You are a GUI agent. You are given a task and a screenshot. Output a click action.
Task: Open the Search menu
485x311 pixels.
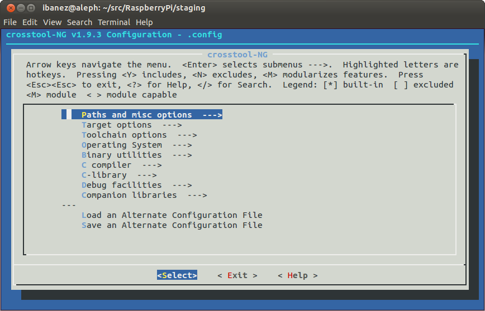click(79, 22)
